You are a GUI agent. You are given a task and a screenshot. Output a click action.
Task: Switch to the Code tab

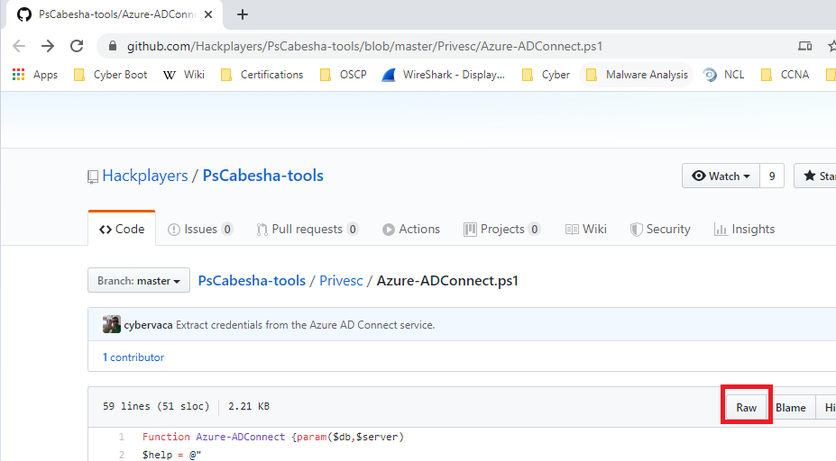point(122,229)
